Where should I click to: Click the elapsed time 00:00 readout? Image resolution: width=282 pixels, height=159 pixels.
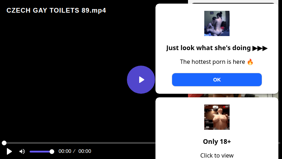[x=65, y=151]
